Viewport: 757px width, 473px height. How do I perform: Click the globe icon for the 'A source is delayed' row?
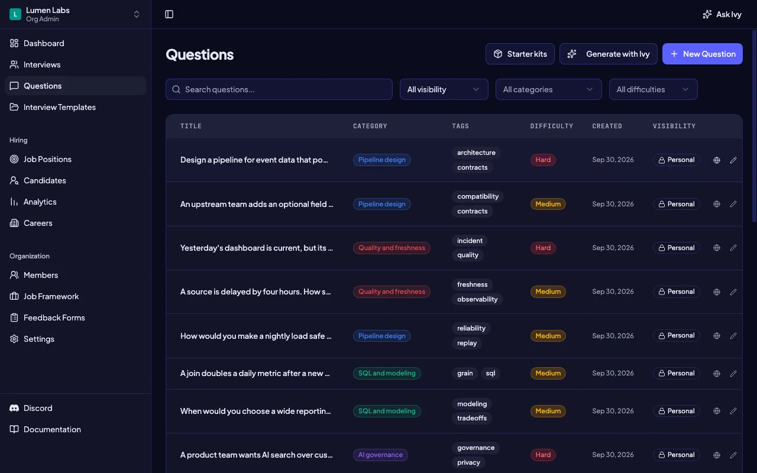pyautogui.click(x=717, y=291)
